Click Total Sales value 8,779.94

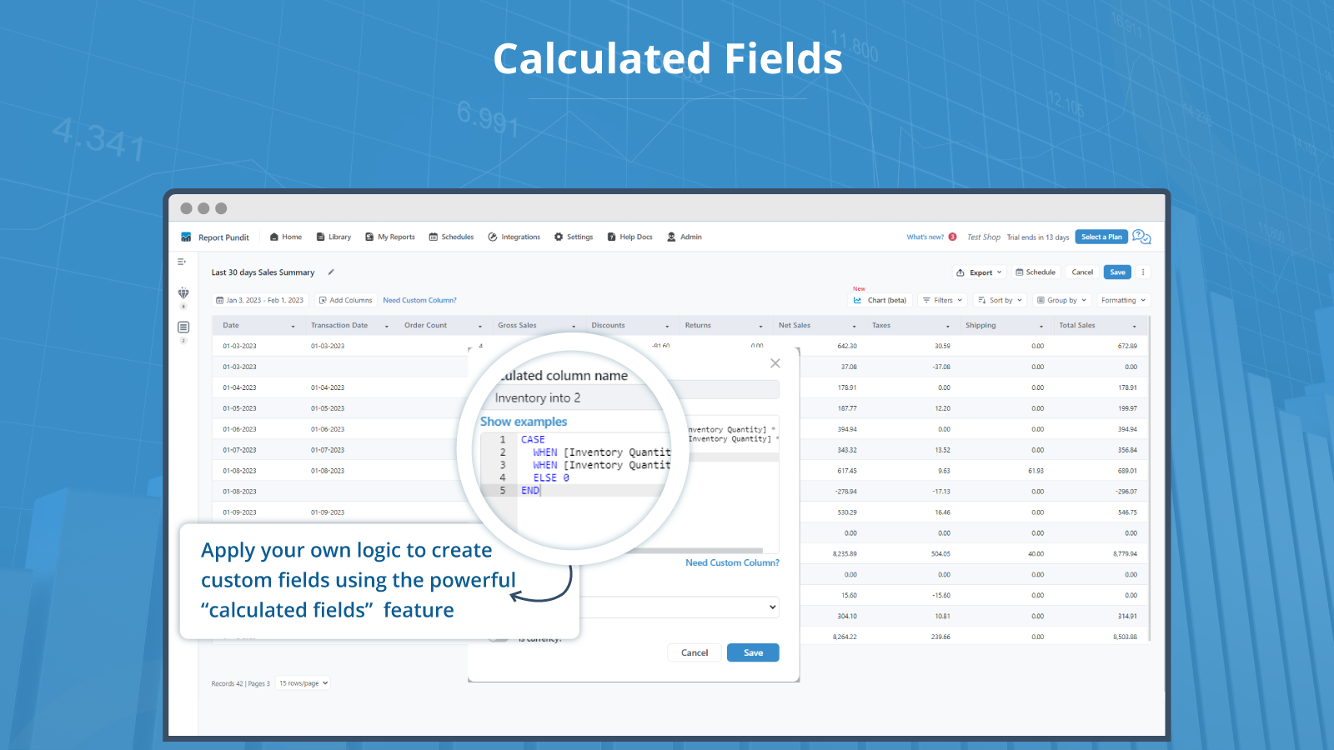click(x=1125, y=553)
